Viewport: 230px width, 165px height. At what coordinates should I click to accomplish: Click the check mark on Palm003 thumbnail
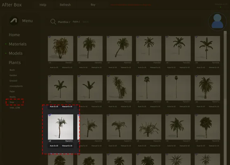point(108,37)
